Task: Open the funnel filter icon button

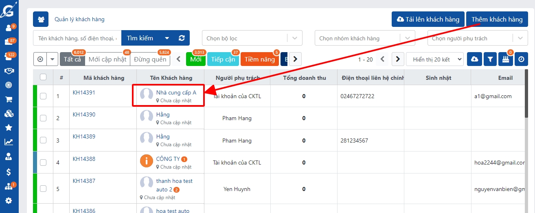Action: [490, 59]
